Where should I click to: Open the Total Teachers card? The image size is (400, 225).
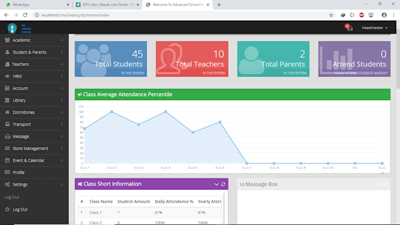tap(192, 59)
